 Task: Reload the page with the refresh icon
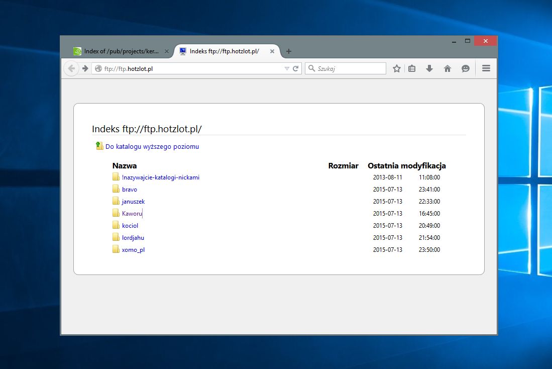coord(296,69)
